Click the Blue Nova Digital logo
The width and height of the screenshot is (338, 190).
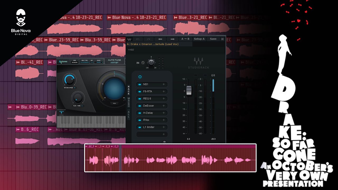[21, 22]
